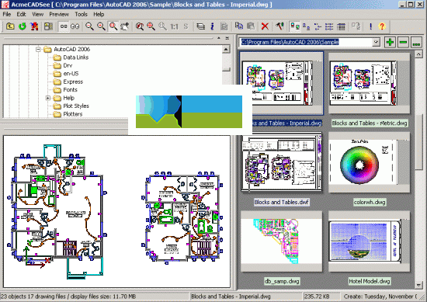Click the up-folder icon in toolbar
The height and width of the screenshot is (302, 427).
point(10,26)
